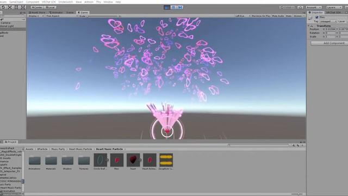The image size is (348, 196).
Task: Click Music Party in the breadcrumb path
Action: [x=58, y=149]
